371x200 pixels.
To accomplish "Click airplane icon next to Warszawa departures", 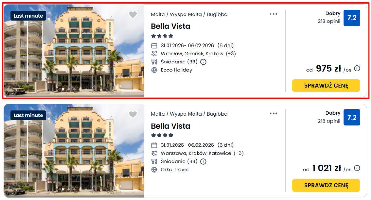I will click(x=154, y=153).
